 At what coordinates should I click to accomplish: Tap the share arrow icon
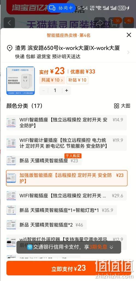point(100,23)
